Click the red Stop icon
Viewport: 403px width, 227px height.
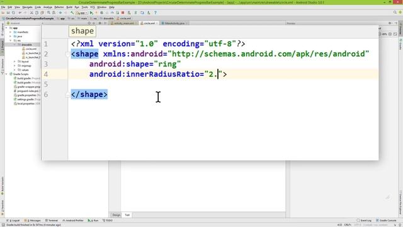123,13
